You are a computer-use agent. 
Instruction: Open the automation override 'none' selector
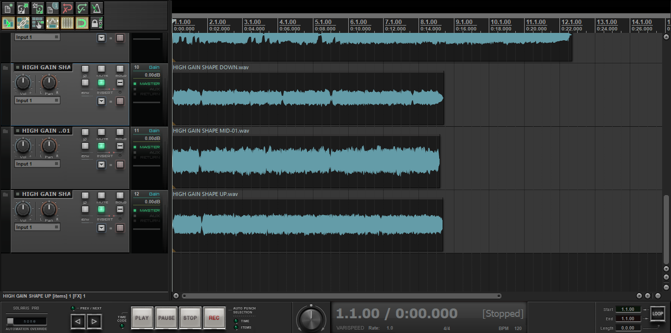(27, 321)
